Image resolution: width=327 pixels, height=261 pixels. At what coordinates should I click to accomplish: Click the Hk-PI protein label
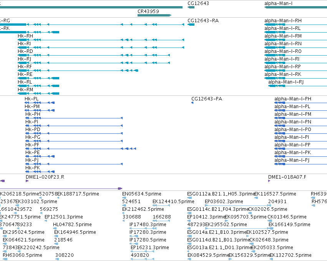(32, 122)
